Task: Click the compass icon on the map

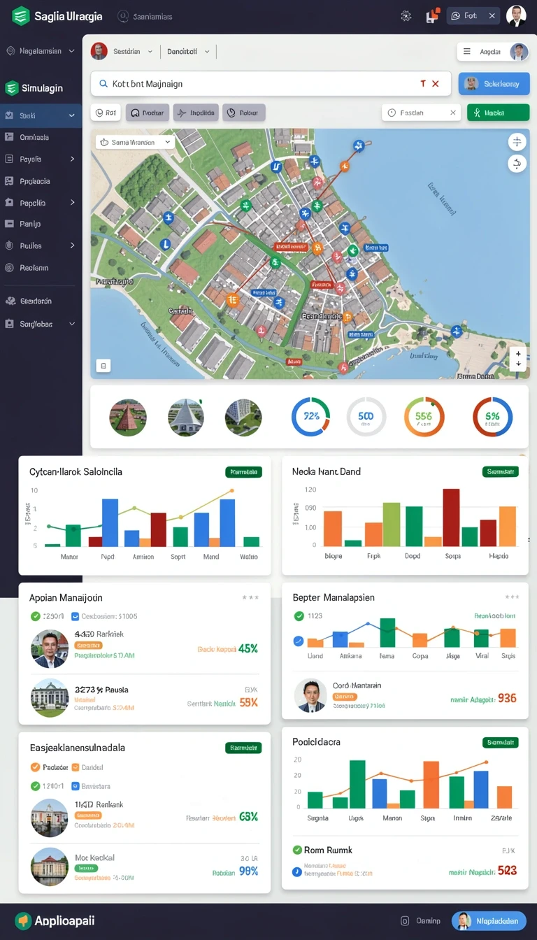Action: (517, 142)
